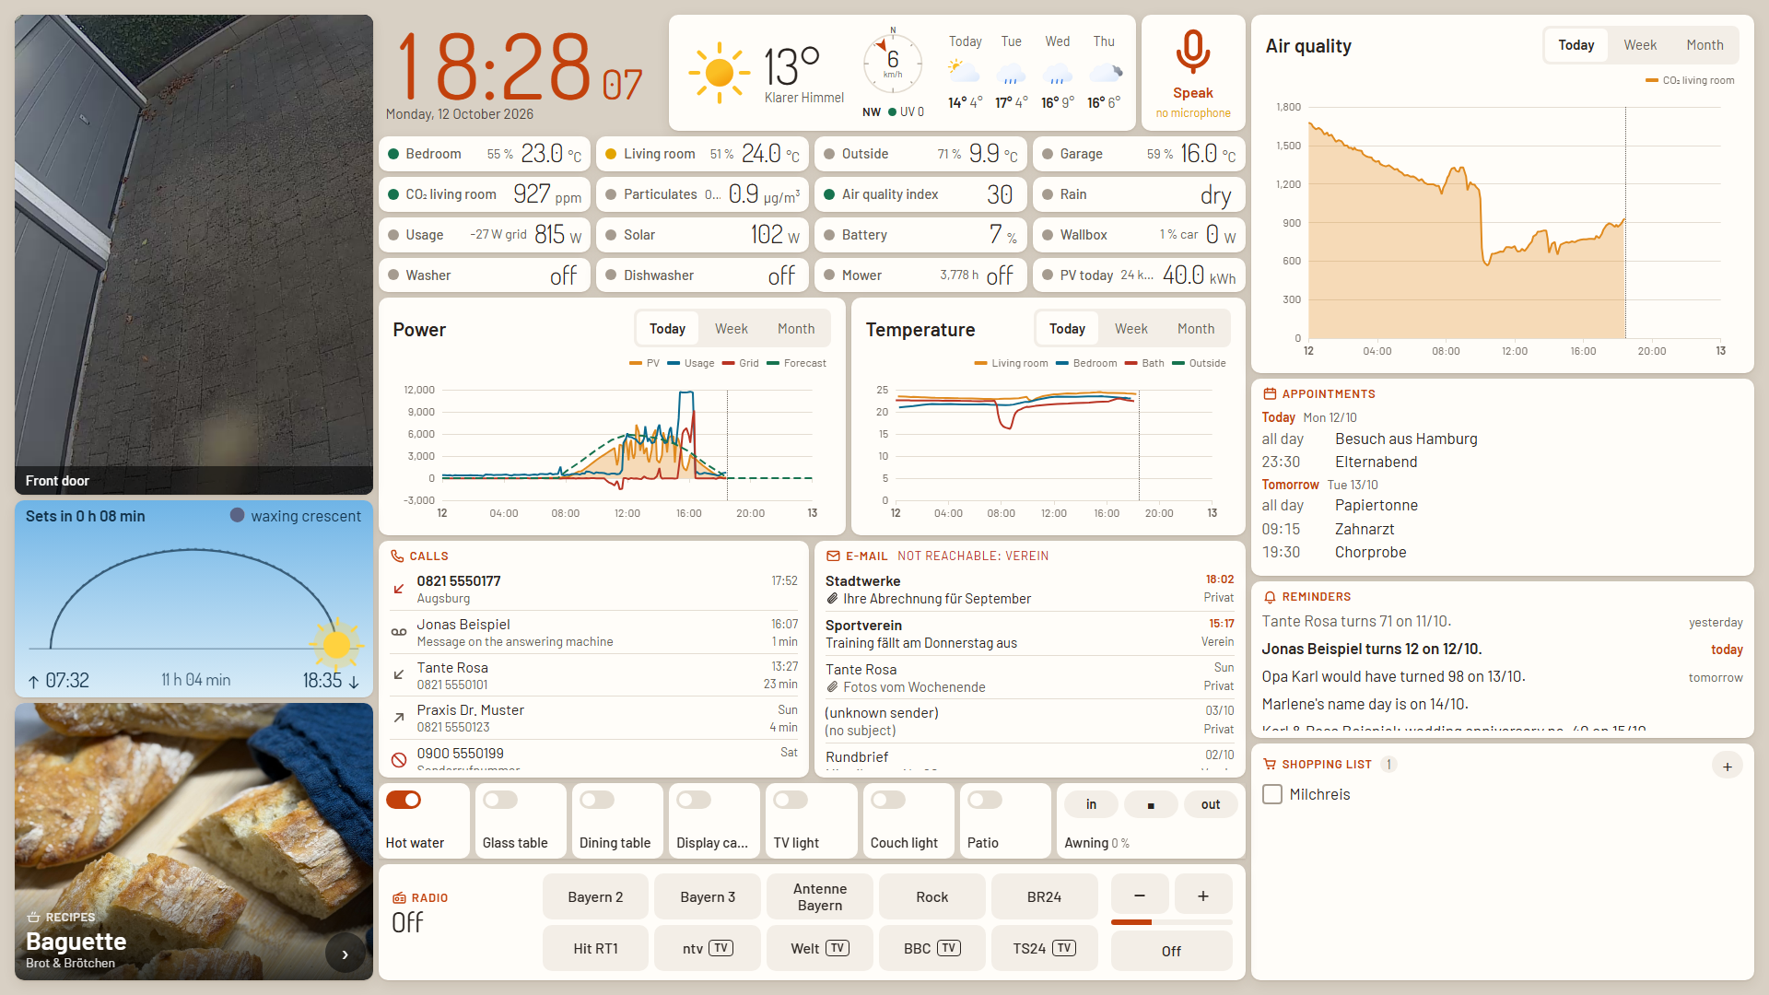Add item to shopping list
The width and height of the screenshot is (1769, 995).
tap(1727, 766)
